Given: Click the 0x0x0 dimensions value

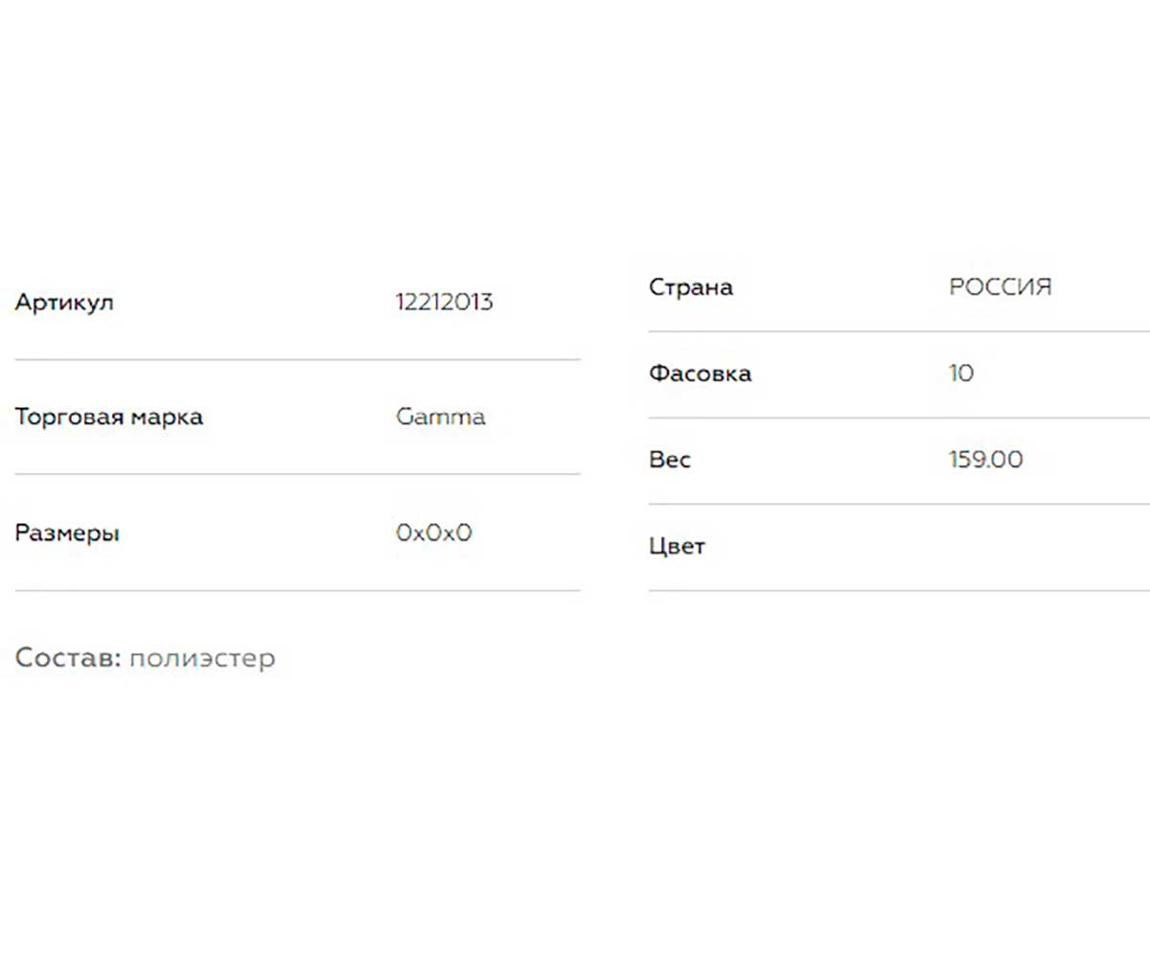Looking at the screenshot, I should [434, 533].
